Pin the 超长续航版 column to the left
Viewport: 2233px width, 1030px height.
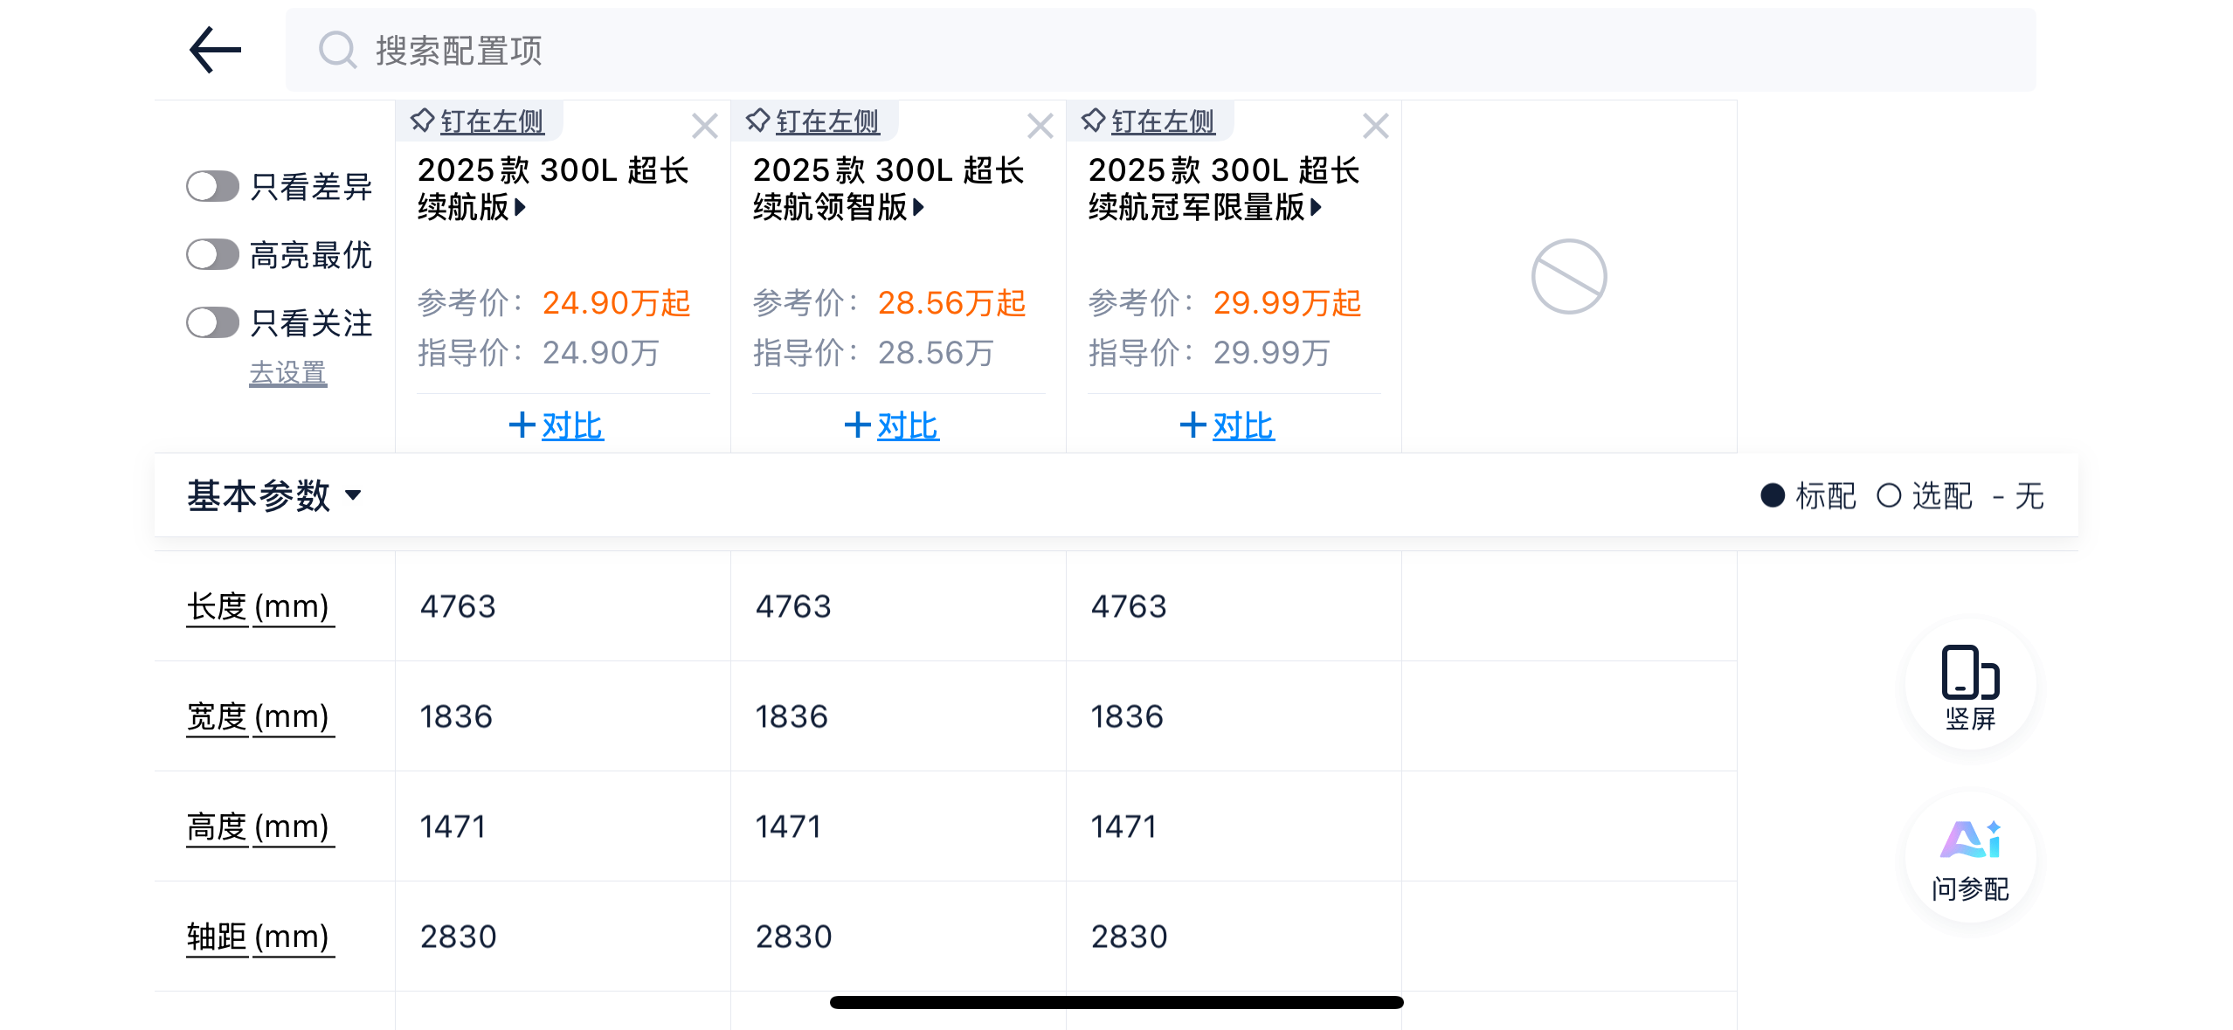[478, 121]
